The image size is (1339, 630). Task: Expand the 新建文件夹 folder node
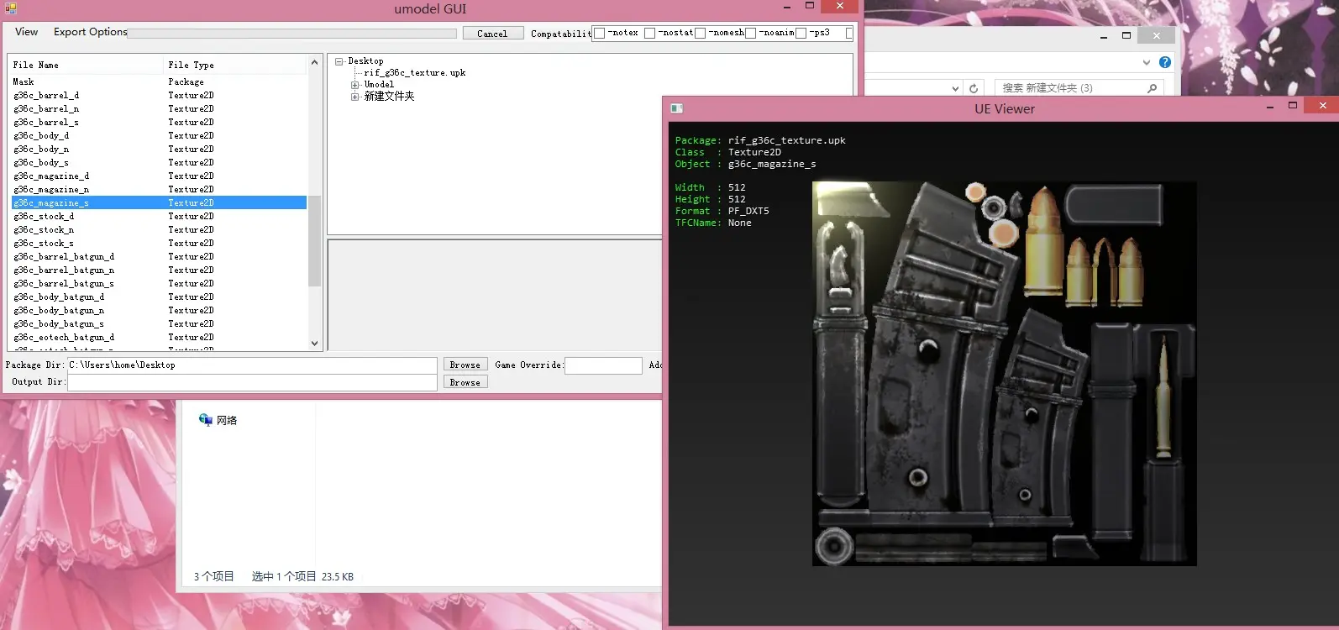click(355, 97)
